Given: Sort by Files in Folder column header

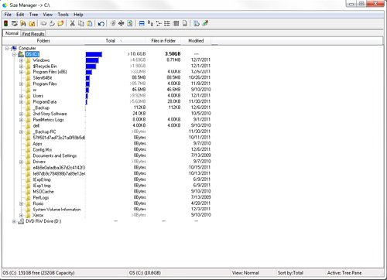Looking at the screenshot, I should [x=163, y=41].
